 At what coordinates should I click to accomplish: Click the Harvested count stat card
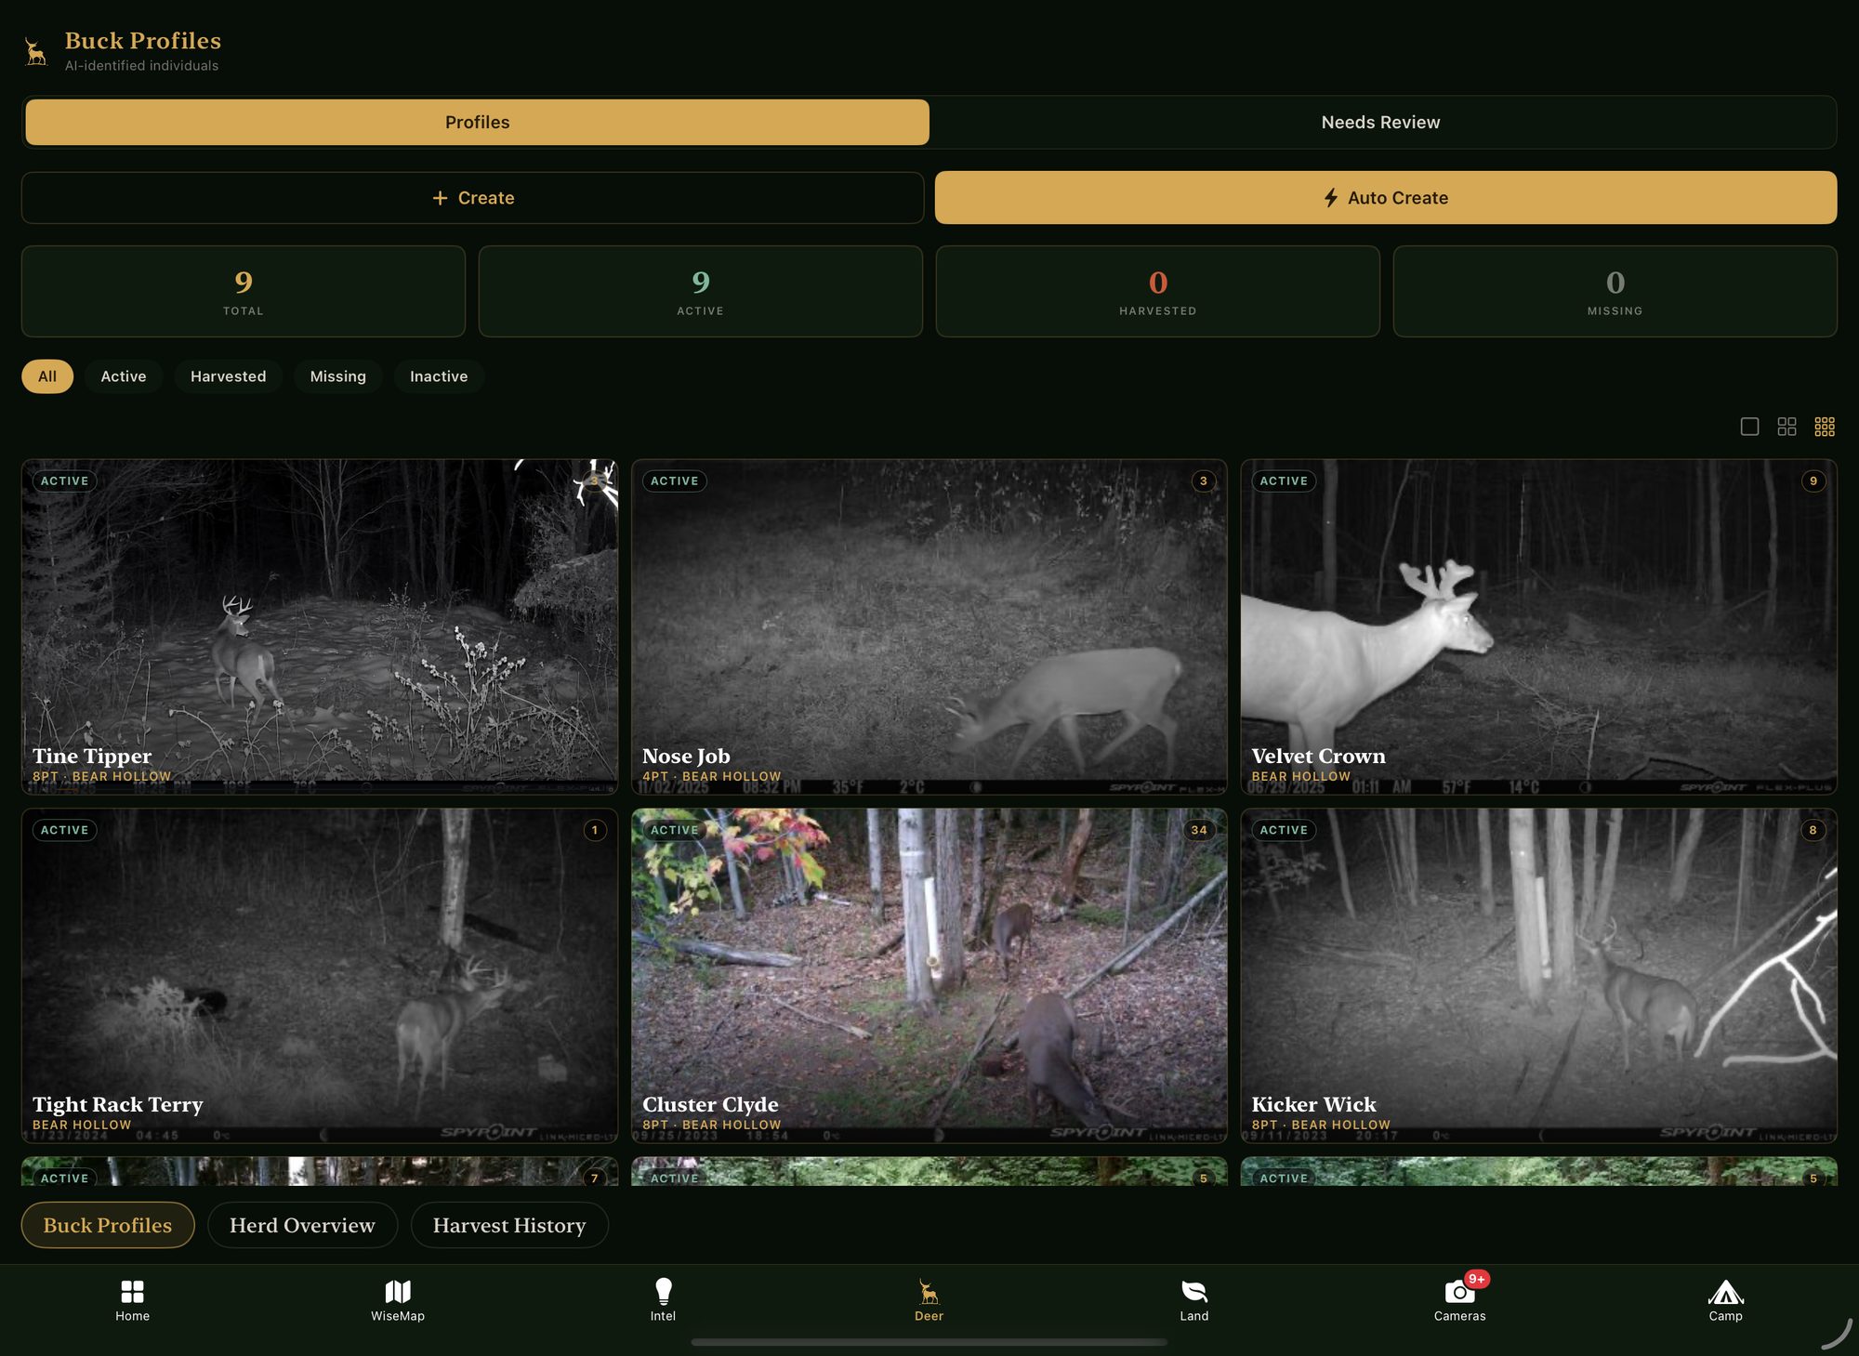[1158, 291]
